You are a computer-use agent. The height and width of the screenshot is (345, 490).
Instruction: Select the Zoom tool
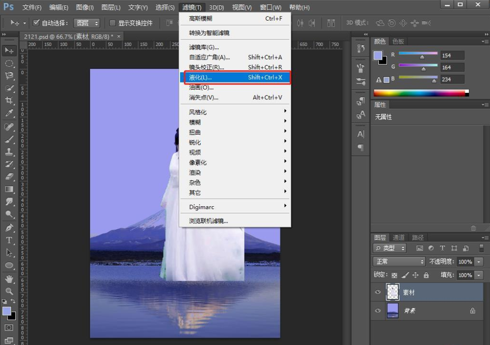click(x=9, y=291)
